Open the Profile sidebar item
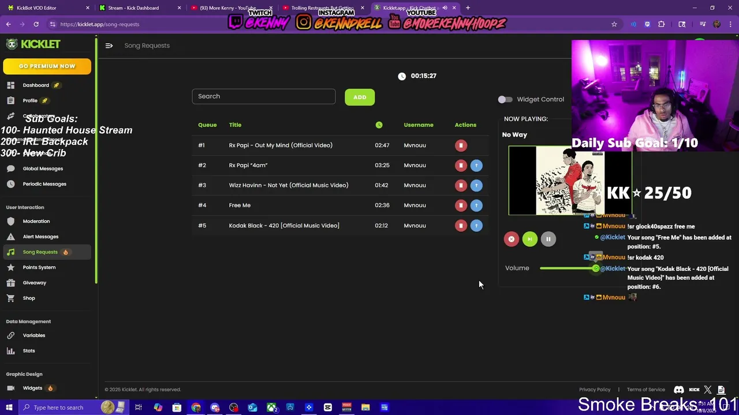Screen dimensions: 739x415 30,100
